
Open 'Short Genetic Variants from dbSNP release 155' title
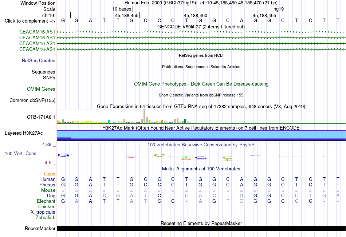[201, 95]
